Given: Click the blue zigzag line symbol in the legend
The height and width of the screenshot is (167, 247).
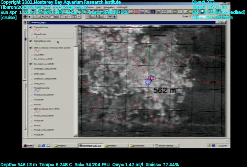Looking at the screenshot, I should [x=37, y=90].
